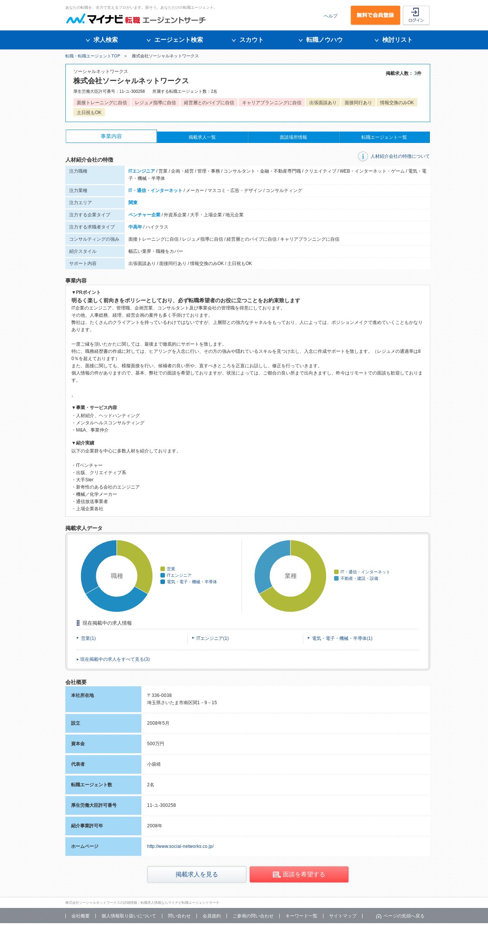Click the 職種 donut chart
Viewport: 488px width, 930px height.
tap(117, 576)
